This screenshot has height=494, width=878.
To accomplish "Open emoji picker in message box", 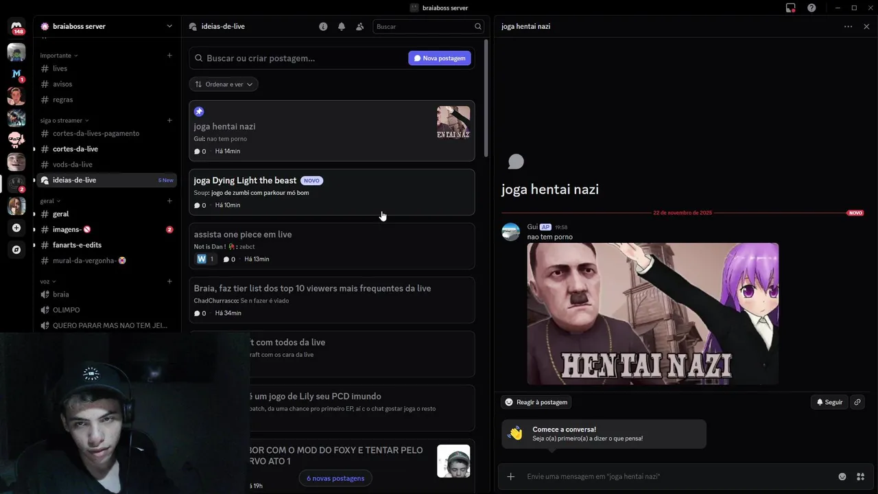I will (842, 477).
